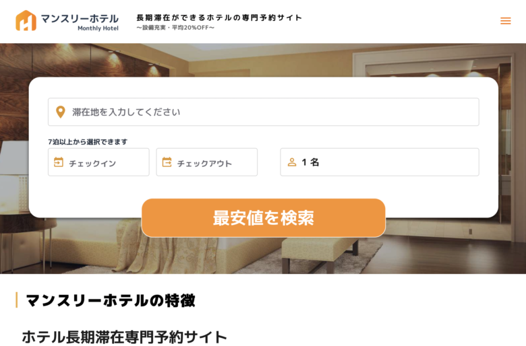Open the orange hamburger menu

506,21
